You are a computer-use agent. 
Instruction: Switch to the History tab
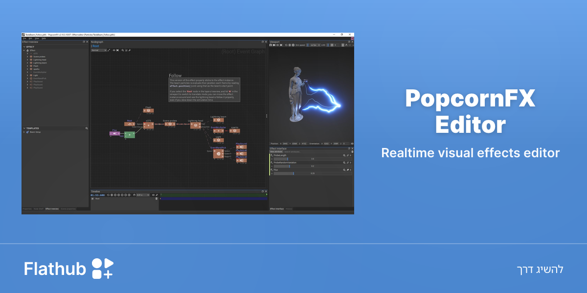289,209
